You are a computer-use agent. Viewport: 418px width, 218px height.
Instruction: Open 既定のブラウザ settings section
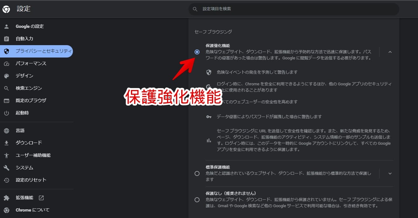pos(36,100)
